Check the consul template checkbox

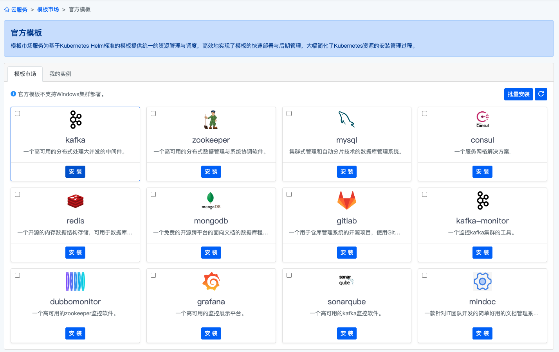424,113
